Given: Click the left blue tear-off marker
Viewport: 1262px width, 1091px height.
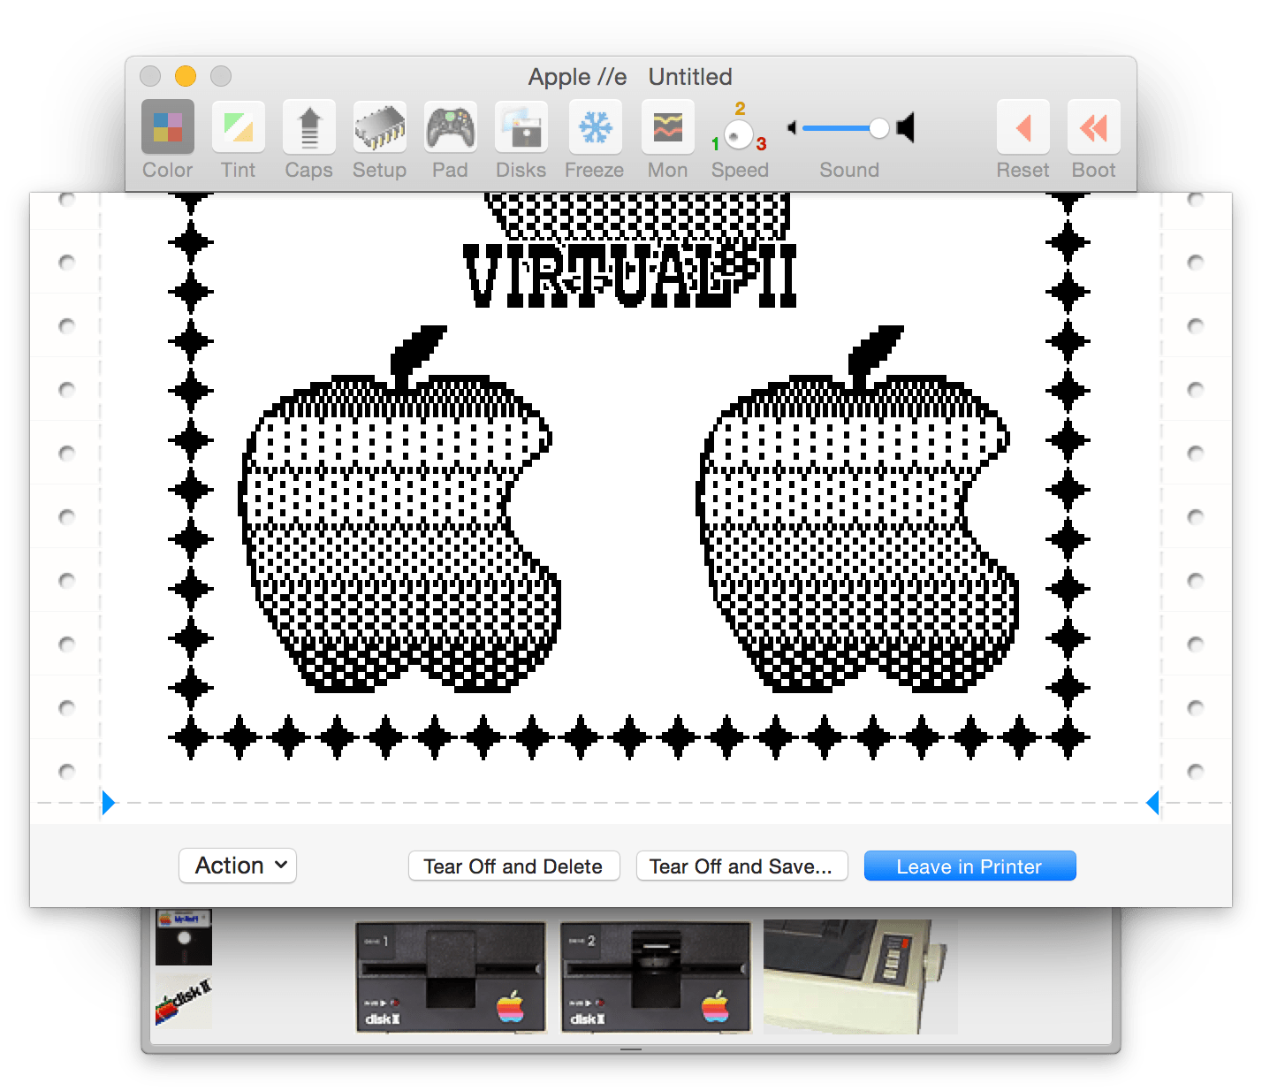Looking at the screenshot, I should (x=108, y=803).
